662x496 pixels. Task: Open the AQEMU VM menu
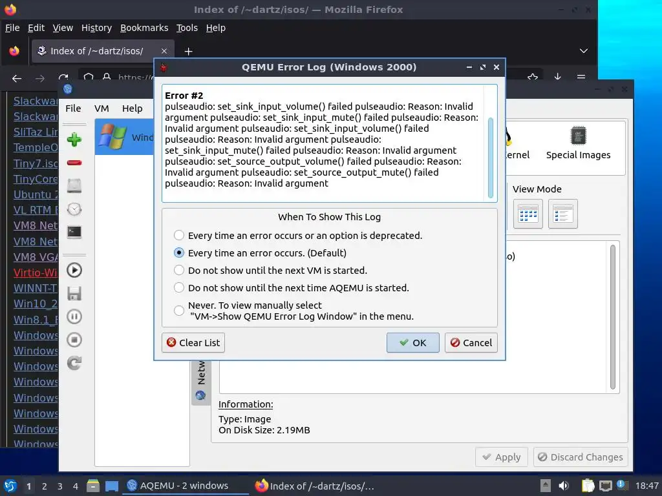(101, 108)
